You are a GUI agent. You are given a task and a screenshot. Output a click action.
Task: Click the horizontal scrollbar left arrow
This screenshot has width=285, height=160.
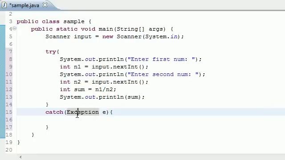[20, 157]
